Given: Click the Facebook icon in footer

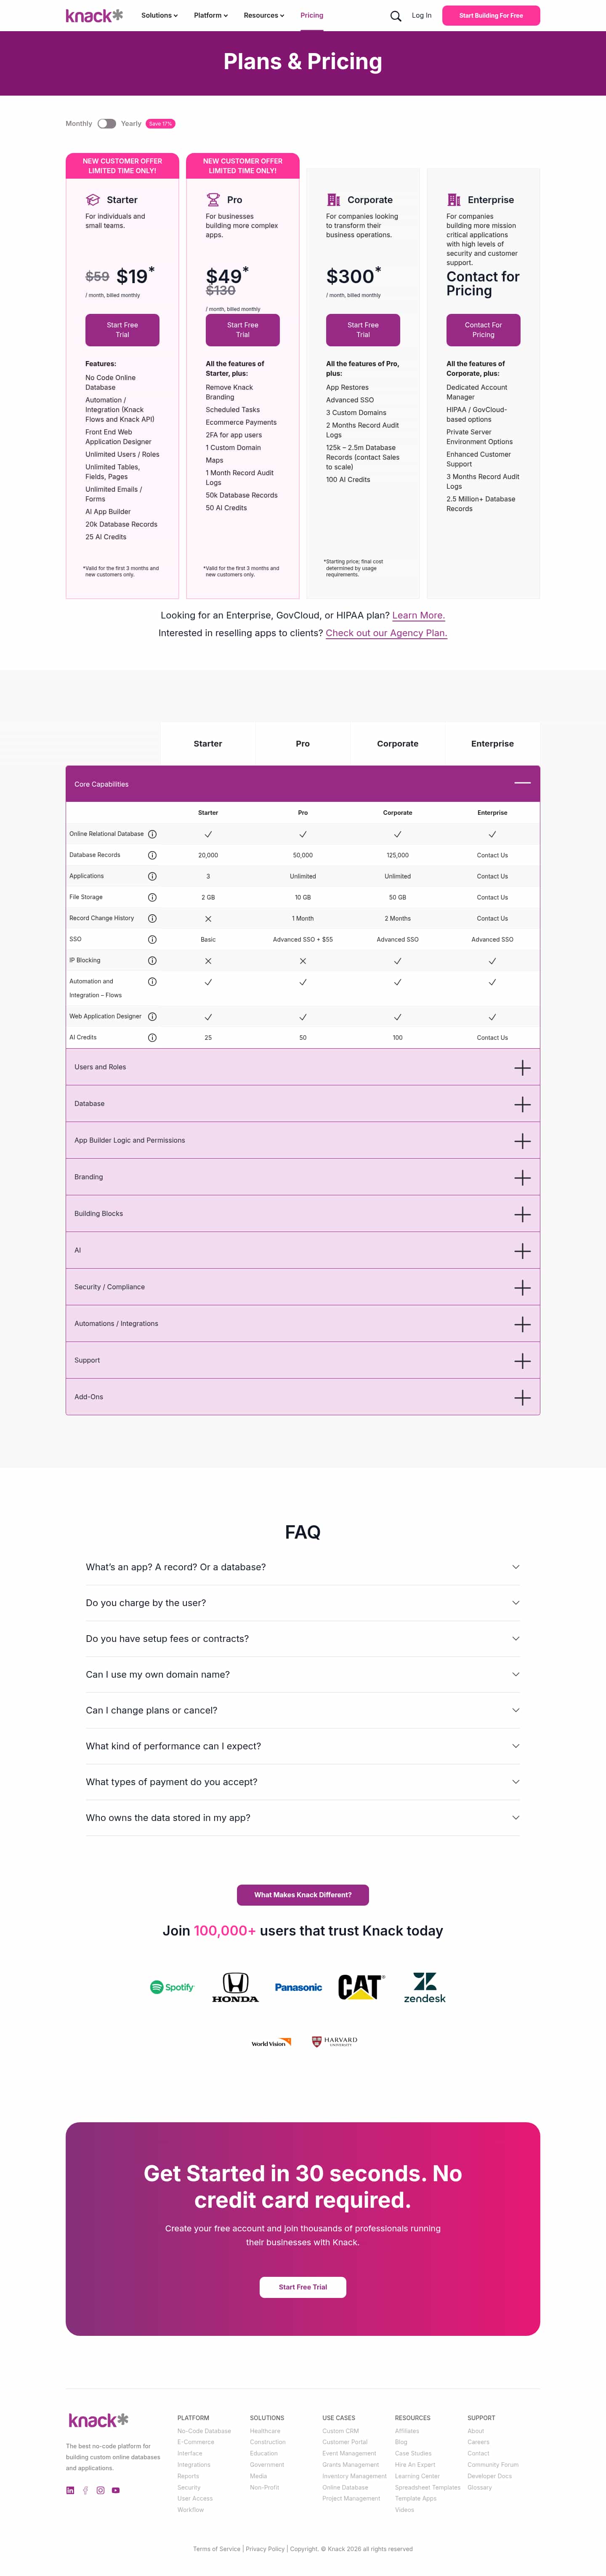Looking at the screenshot, I should coord(86,2490).
